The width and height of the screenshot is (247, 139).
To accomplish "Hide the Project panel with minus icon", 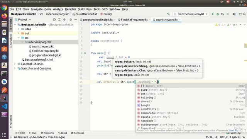I will (76, 20).
